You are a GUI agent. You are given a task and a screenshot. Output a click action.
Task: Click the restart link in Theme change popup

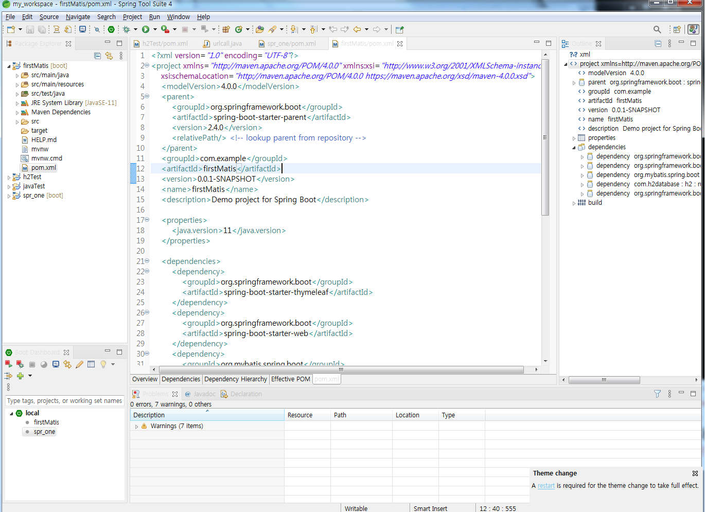[x=546, y=486]
